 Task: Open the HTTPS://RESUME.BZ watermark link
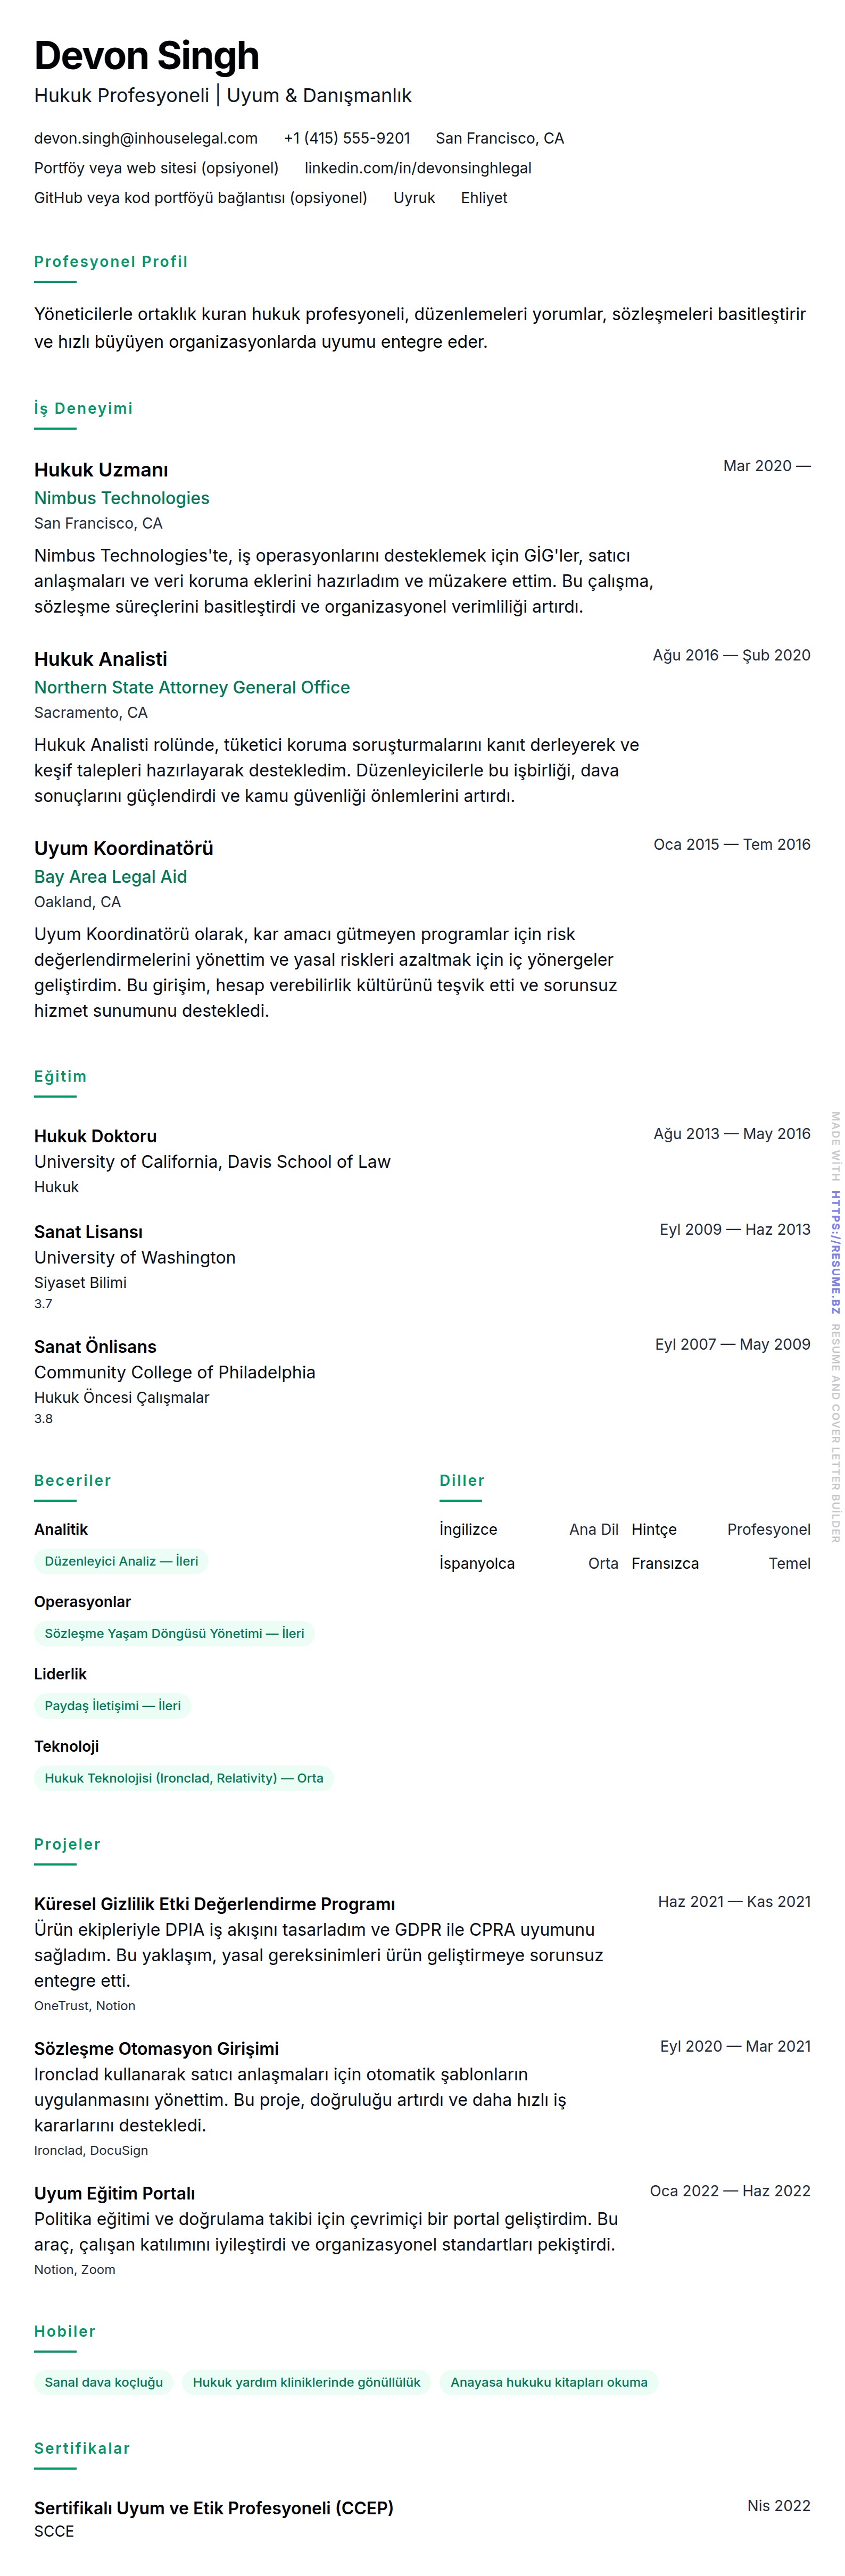point(835,1251)
